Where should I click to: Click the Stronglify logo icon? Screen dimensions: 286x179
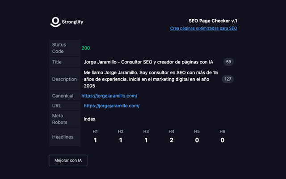pyautogui.click(x=55, y=22)
